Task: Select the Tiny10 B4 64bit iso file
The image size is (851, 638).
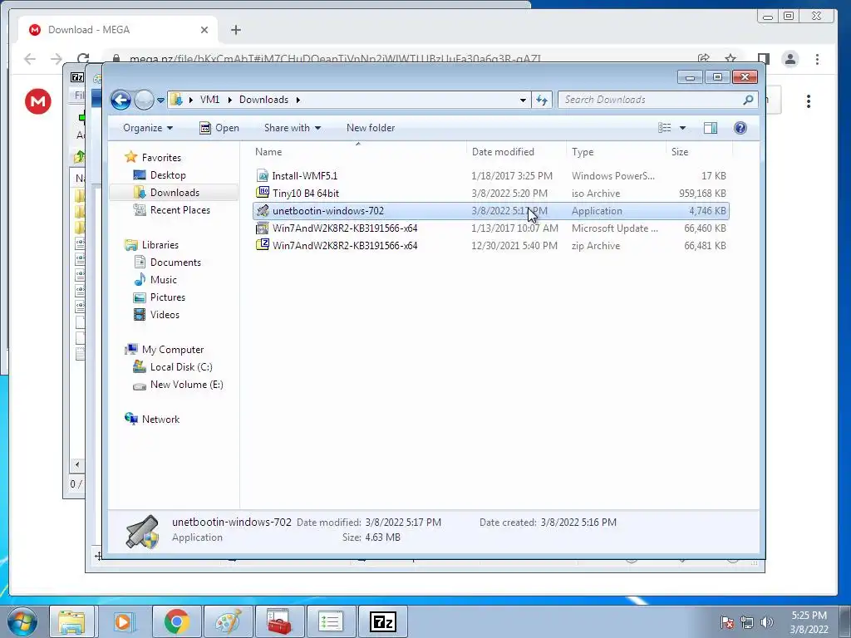Action: (x=490, y=193)
